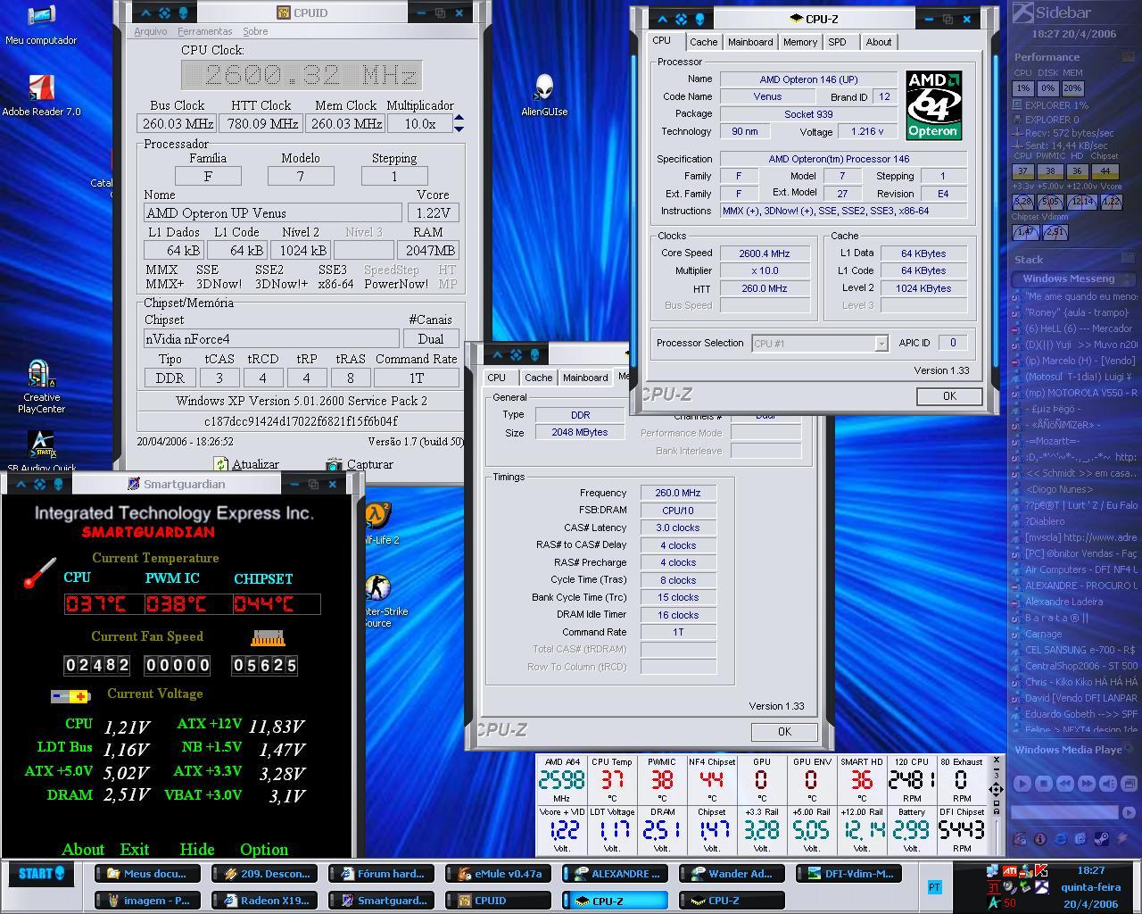Switch to eMule v0.47a taskbar button
Viewport: 1142px width, 914px height.
click(496, 874)
